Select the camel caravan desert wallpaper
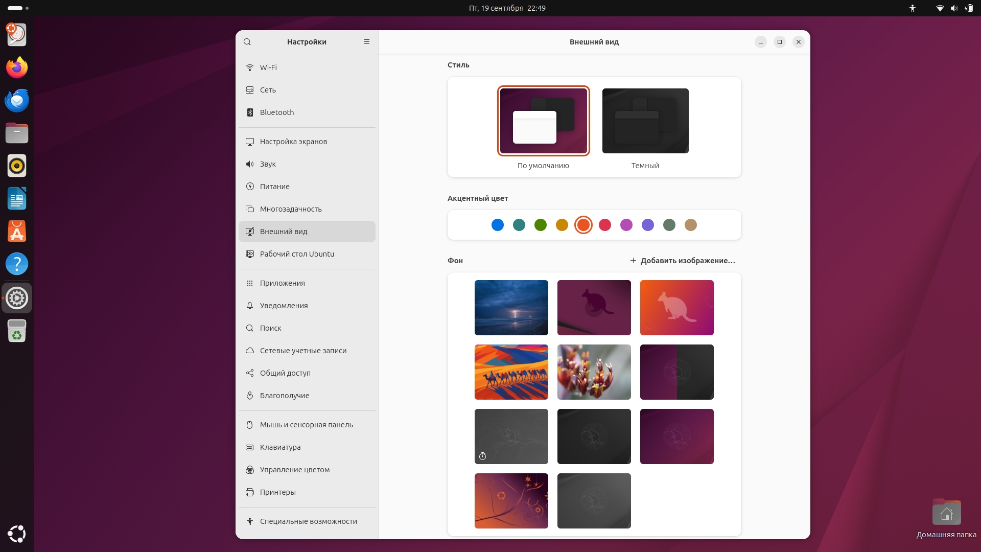The height and width of the screenshot is (552, 981). click(511, 372)
